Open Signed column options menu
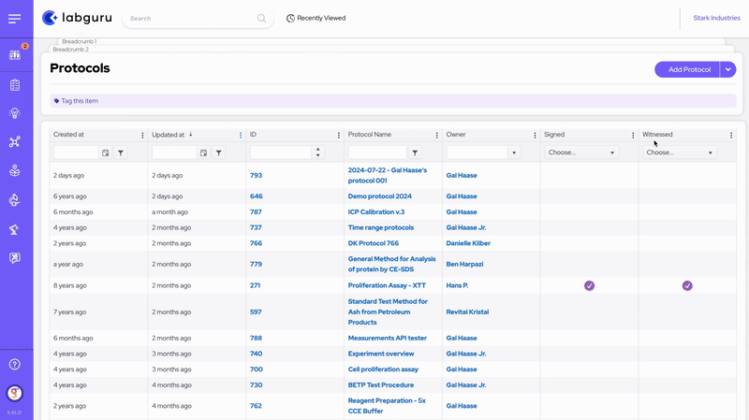Image resolution: width=749 pixels, height=420 pixels. click(x=633, y=135)
